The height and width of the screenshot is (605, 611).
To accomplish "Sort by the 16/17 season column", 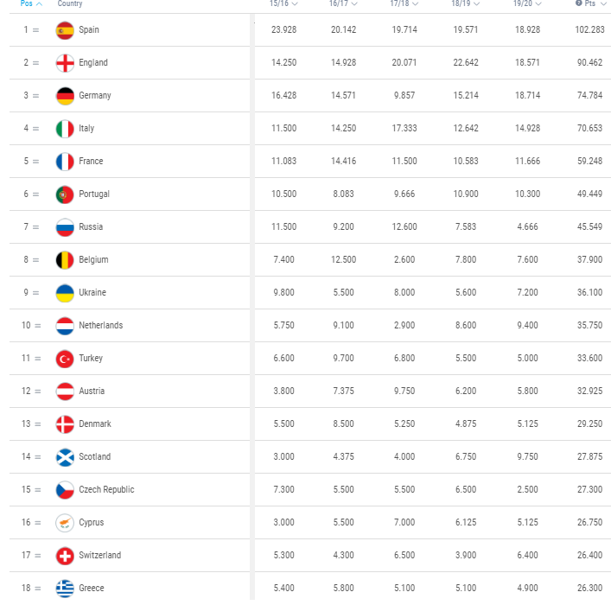I will (x=343, y=3).
